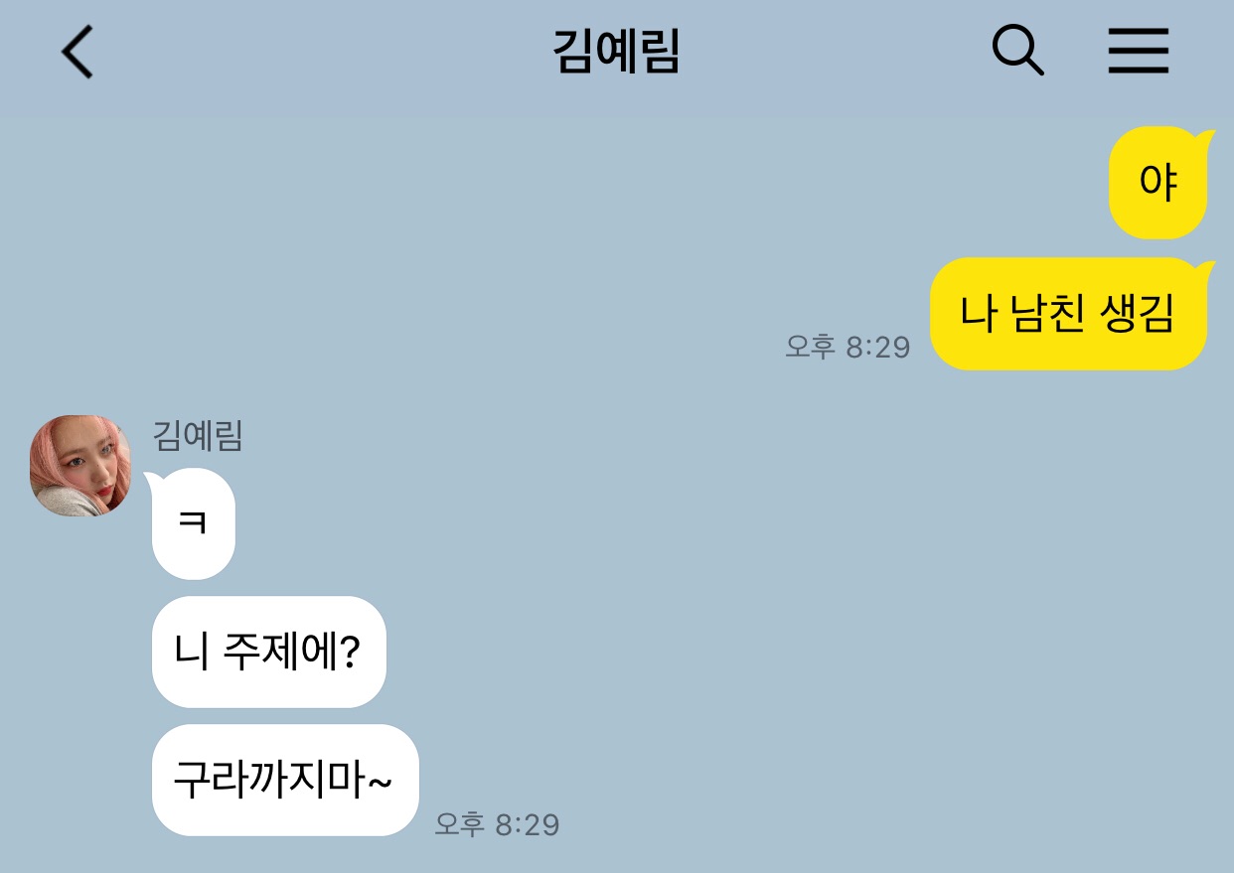The image size is (1234, 873).
Task: Open the magnifier search icon
Action: [x=1017, y=51]
